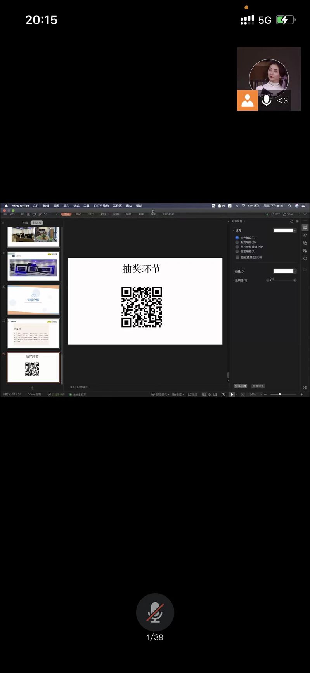Click 本地备份开 status indicator
Viewport: 310px width, 673px height.
78,395
